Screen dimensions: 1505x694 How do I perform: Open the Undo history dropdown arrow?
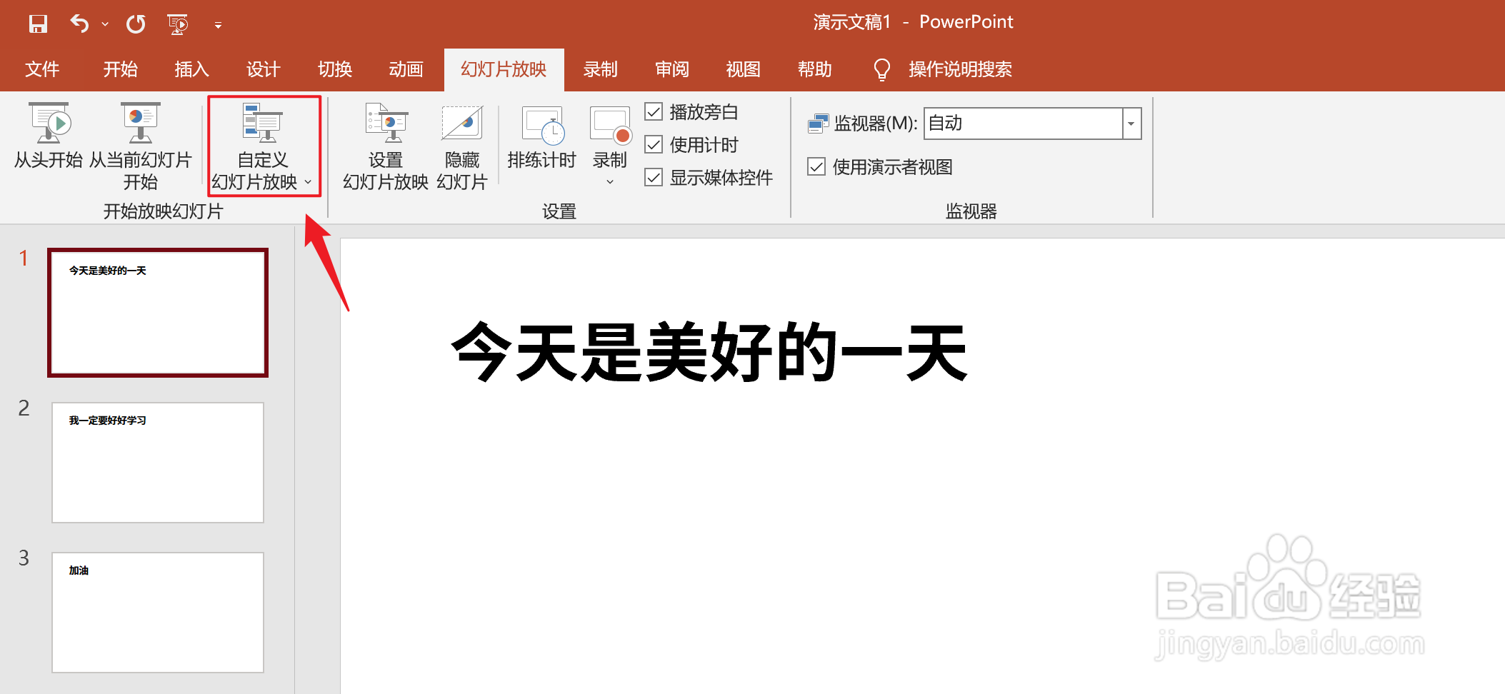105,24
